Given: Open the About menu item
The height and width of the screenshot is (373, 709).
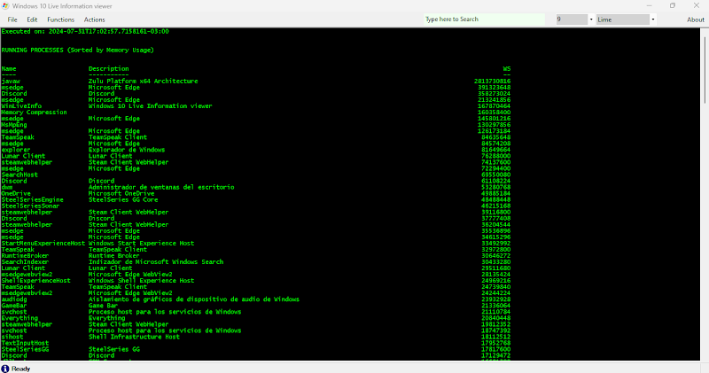Looking at the screenshot, I should (696, 19).
